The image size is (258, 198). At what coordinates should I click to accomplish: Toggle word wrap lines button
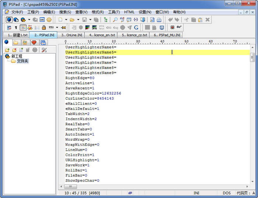pos(9,28)
